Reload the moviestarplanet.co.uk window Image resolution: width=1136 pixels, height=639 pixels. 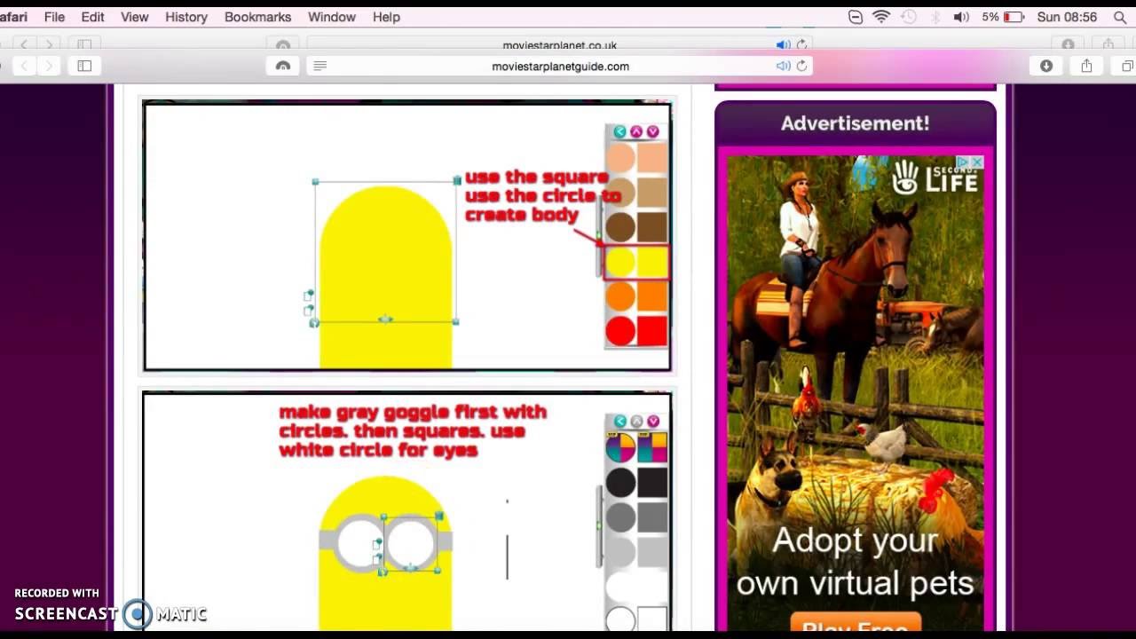tap(802, 44)
